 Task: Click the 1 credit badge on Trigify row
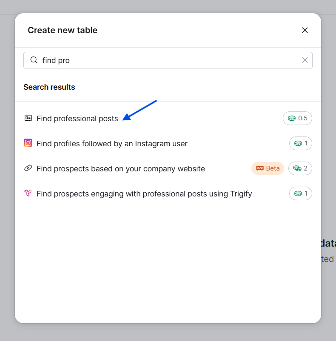coord(301,193)
